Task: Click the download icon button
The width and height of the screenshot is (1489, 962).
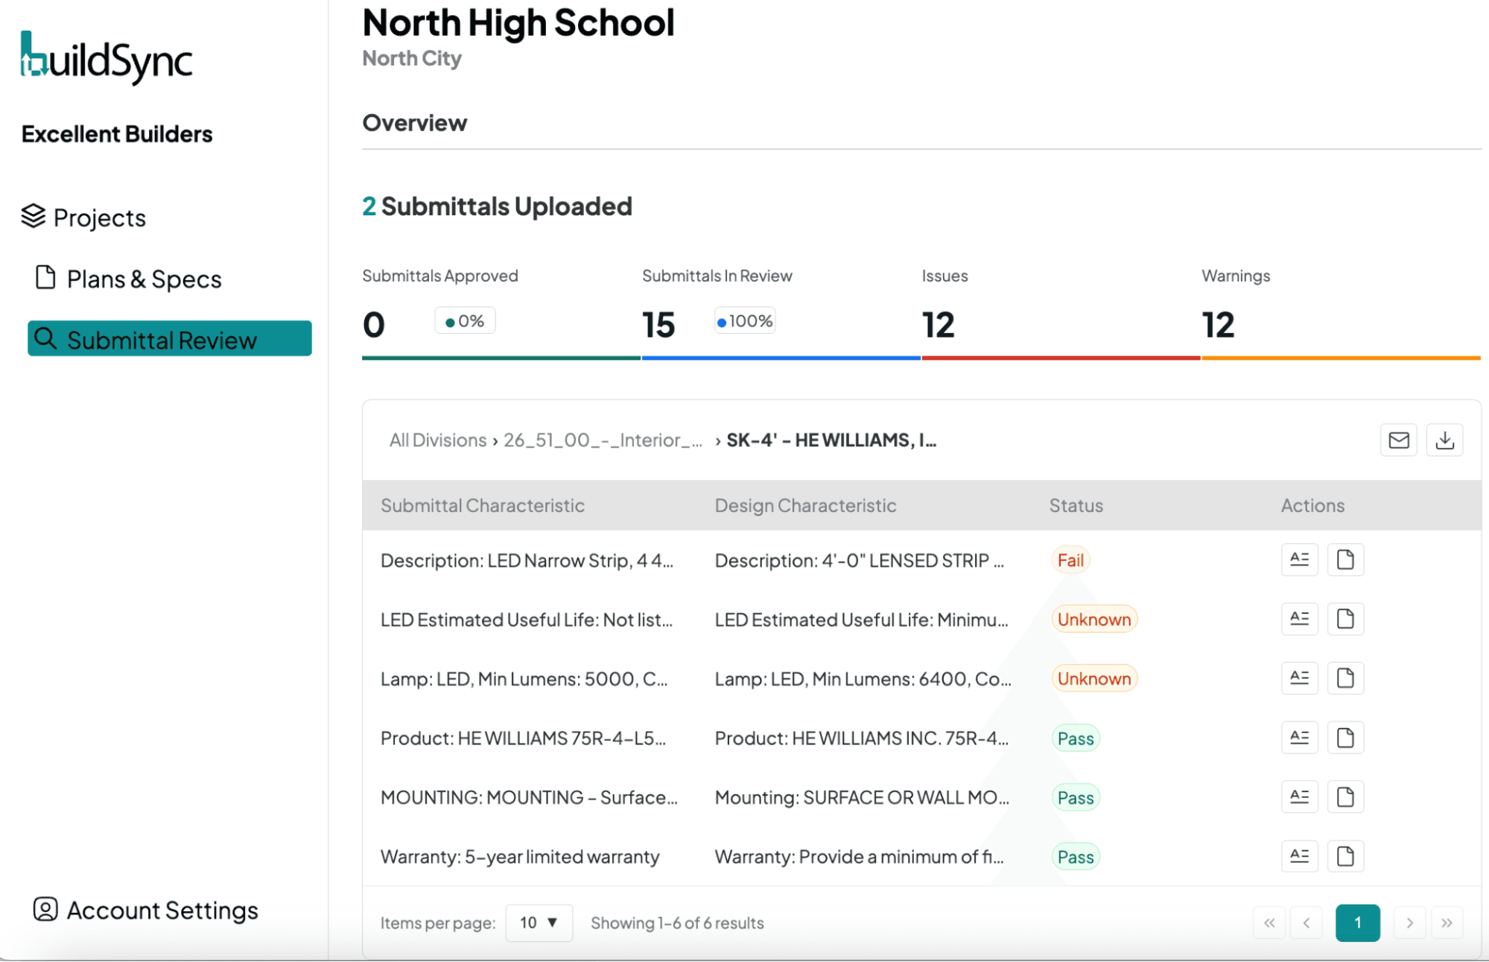Action: 1444,440
